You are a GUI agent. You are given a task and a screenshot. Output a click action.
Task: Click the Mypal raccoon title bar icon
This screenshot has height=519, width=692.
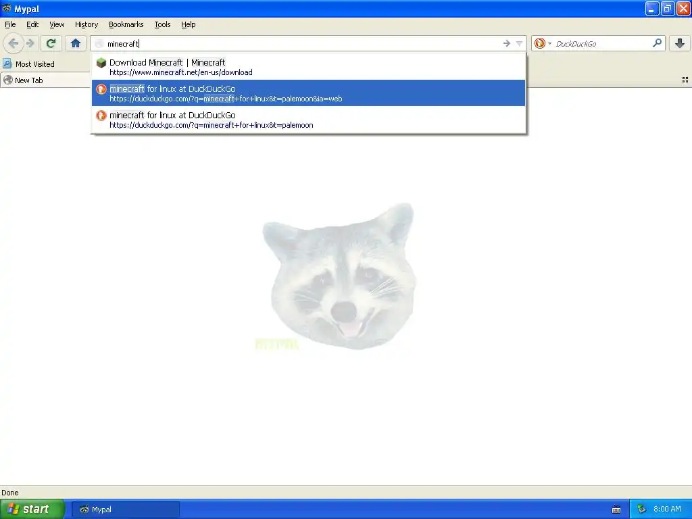(x=7, y=8)
